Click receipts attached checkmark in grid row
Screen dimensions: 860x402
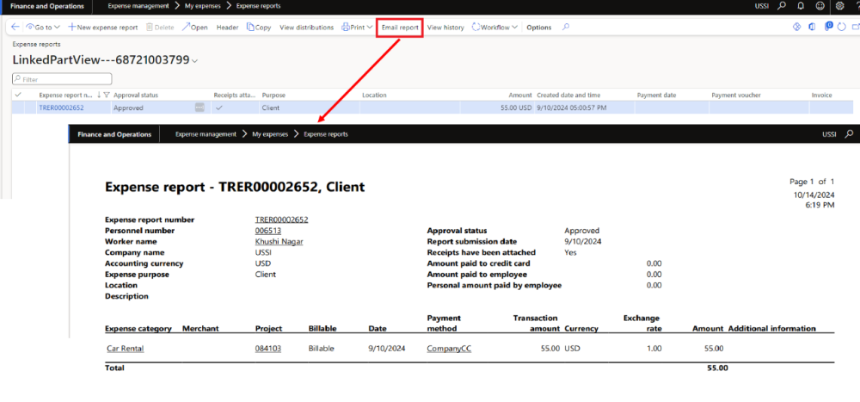tap(218, 108)
